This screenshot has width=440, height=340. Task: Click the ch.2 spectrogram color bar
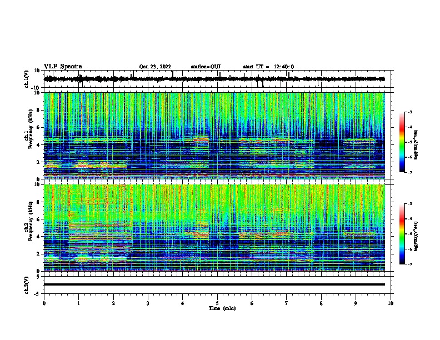coord(402,234)
